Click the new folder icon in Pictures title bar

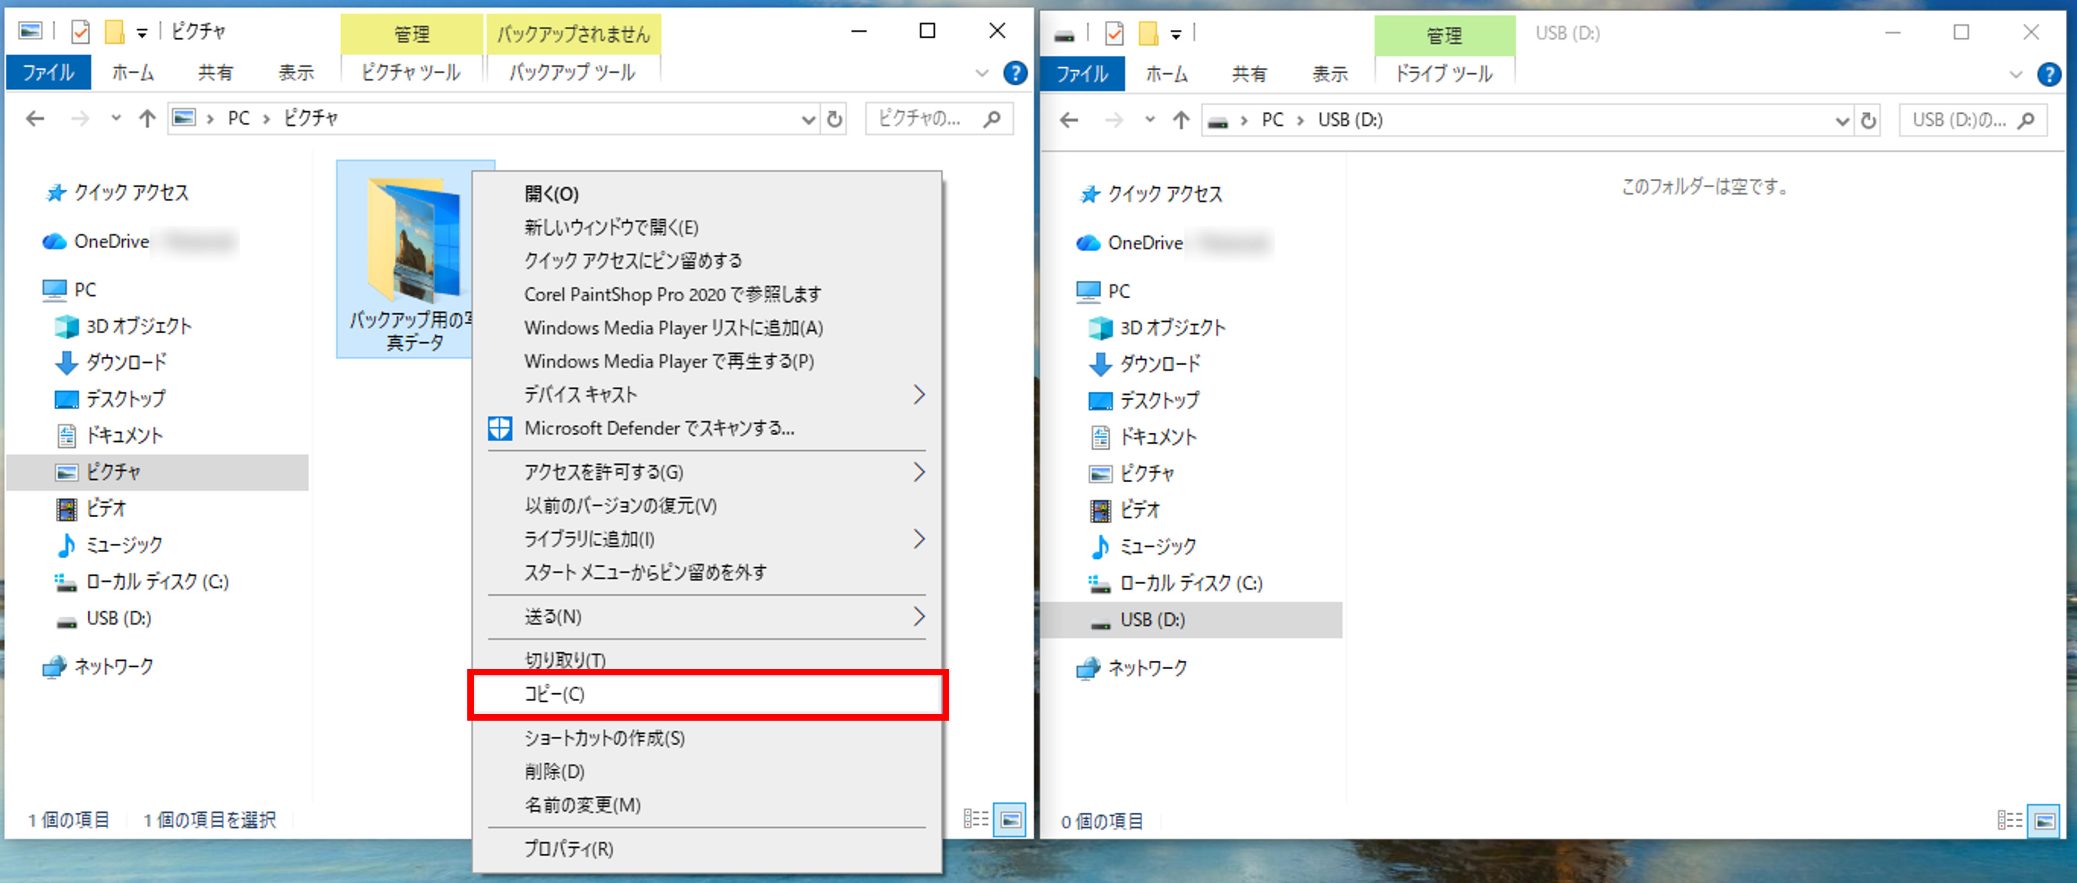coord(115,32)
